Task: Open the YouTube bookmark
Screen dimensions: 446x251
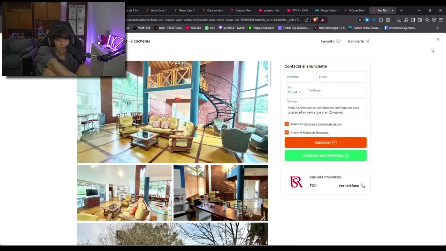Action: 193,28
